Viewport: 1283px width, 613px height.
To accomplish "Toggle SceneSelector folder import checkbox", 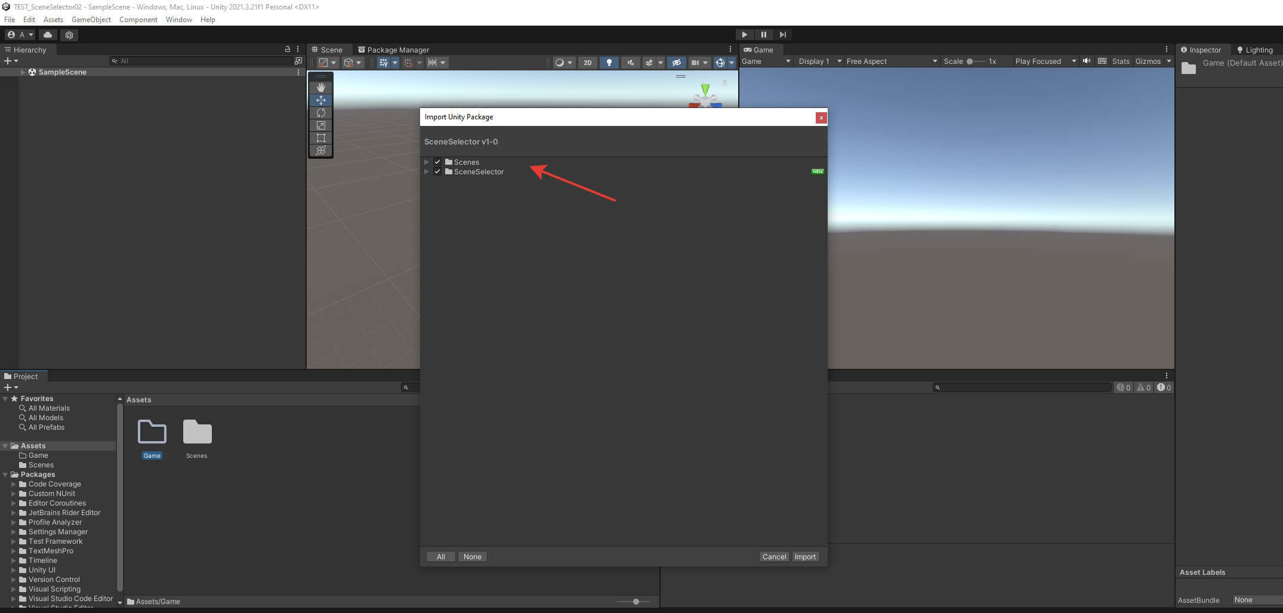I will [x=437, y=172].
